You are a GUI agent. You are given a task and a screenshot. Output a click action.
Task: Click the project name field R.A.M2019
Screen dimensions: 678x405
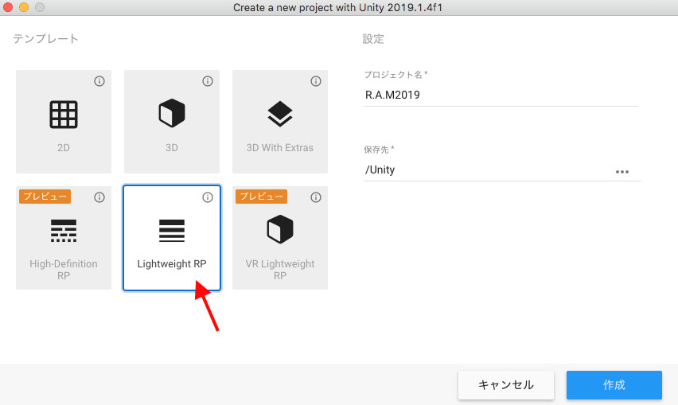(501, 95)
